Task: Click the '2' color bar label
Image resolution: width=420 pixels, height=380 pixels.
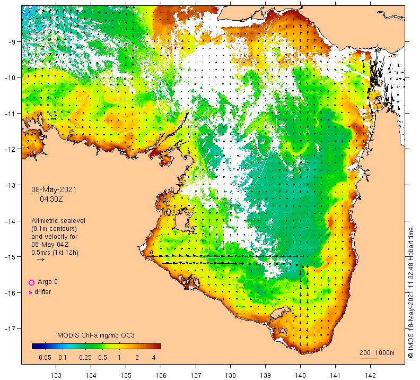Action: [137, 358]
